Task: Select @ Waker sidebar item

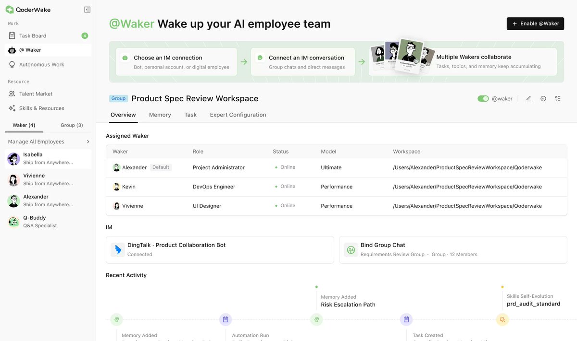Action: click(48, 50)
